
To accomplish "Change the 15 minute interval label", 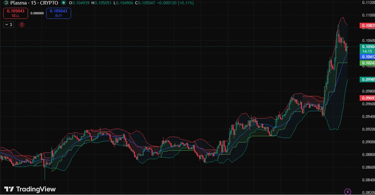I will (34, 3).
